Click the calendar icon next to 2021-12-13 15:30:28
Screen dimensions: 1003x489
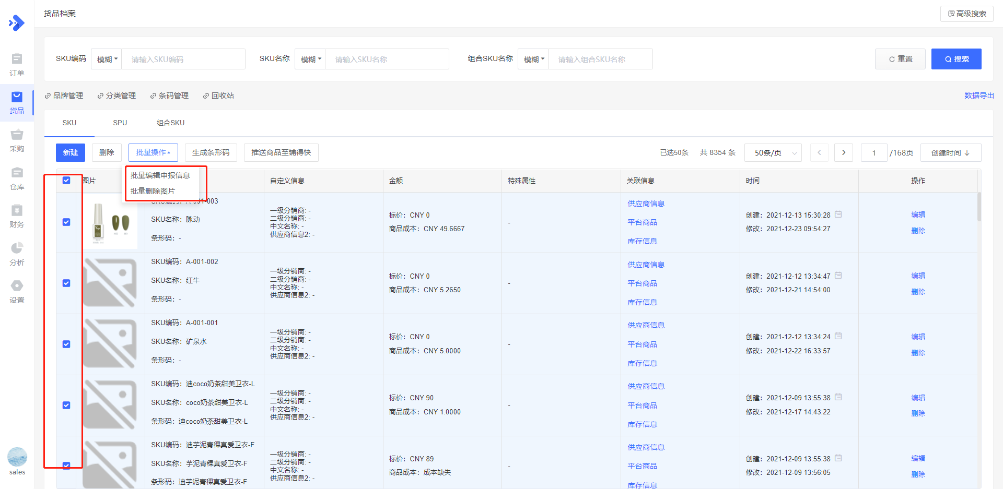click(838, 214)
